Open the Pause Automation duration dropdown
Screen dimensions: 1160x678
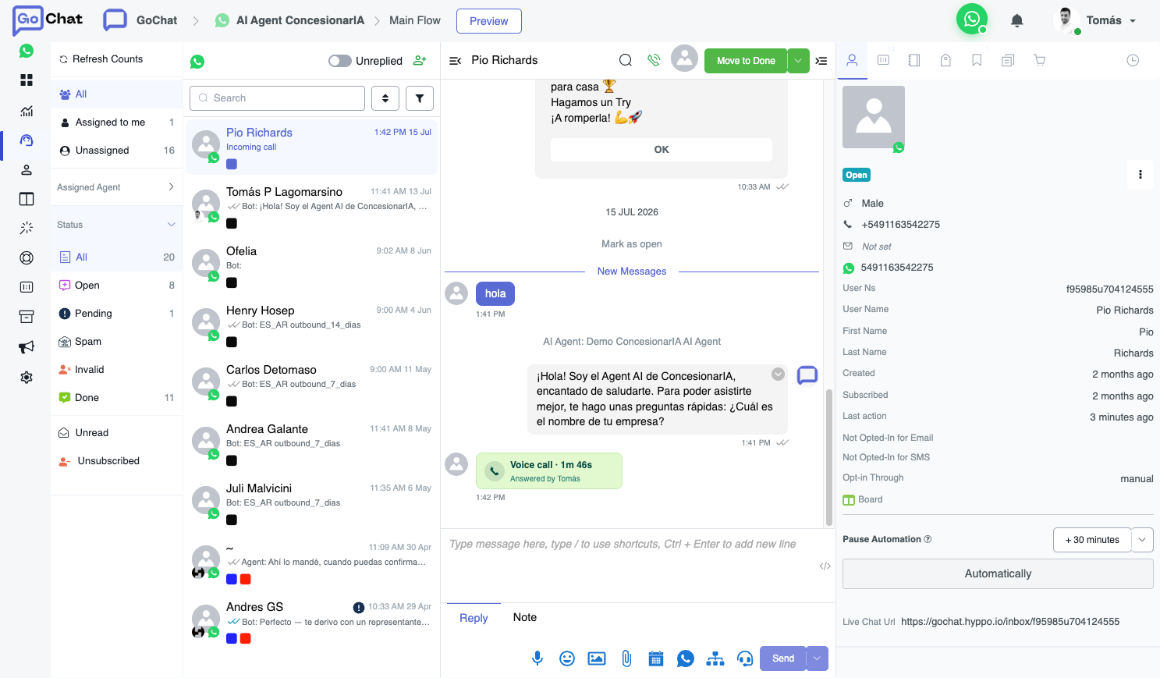[1142, 540]
